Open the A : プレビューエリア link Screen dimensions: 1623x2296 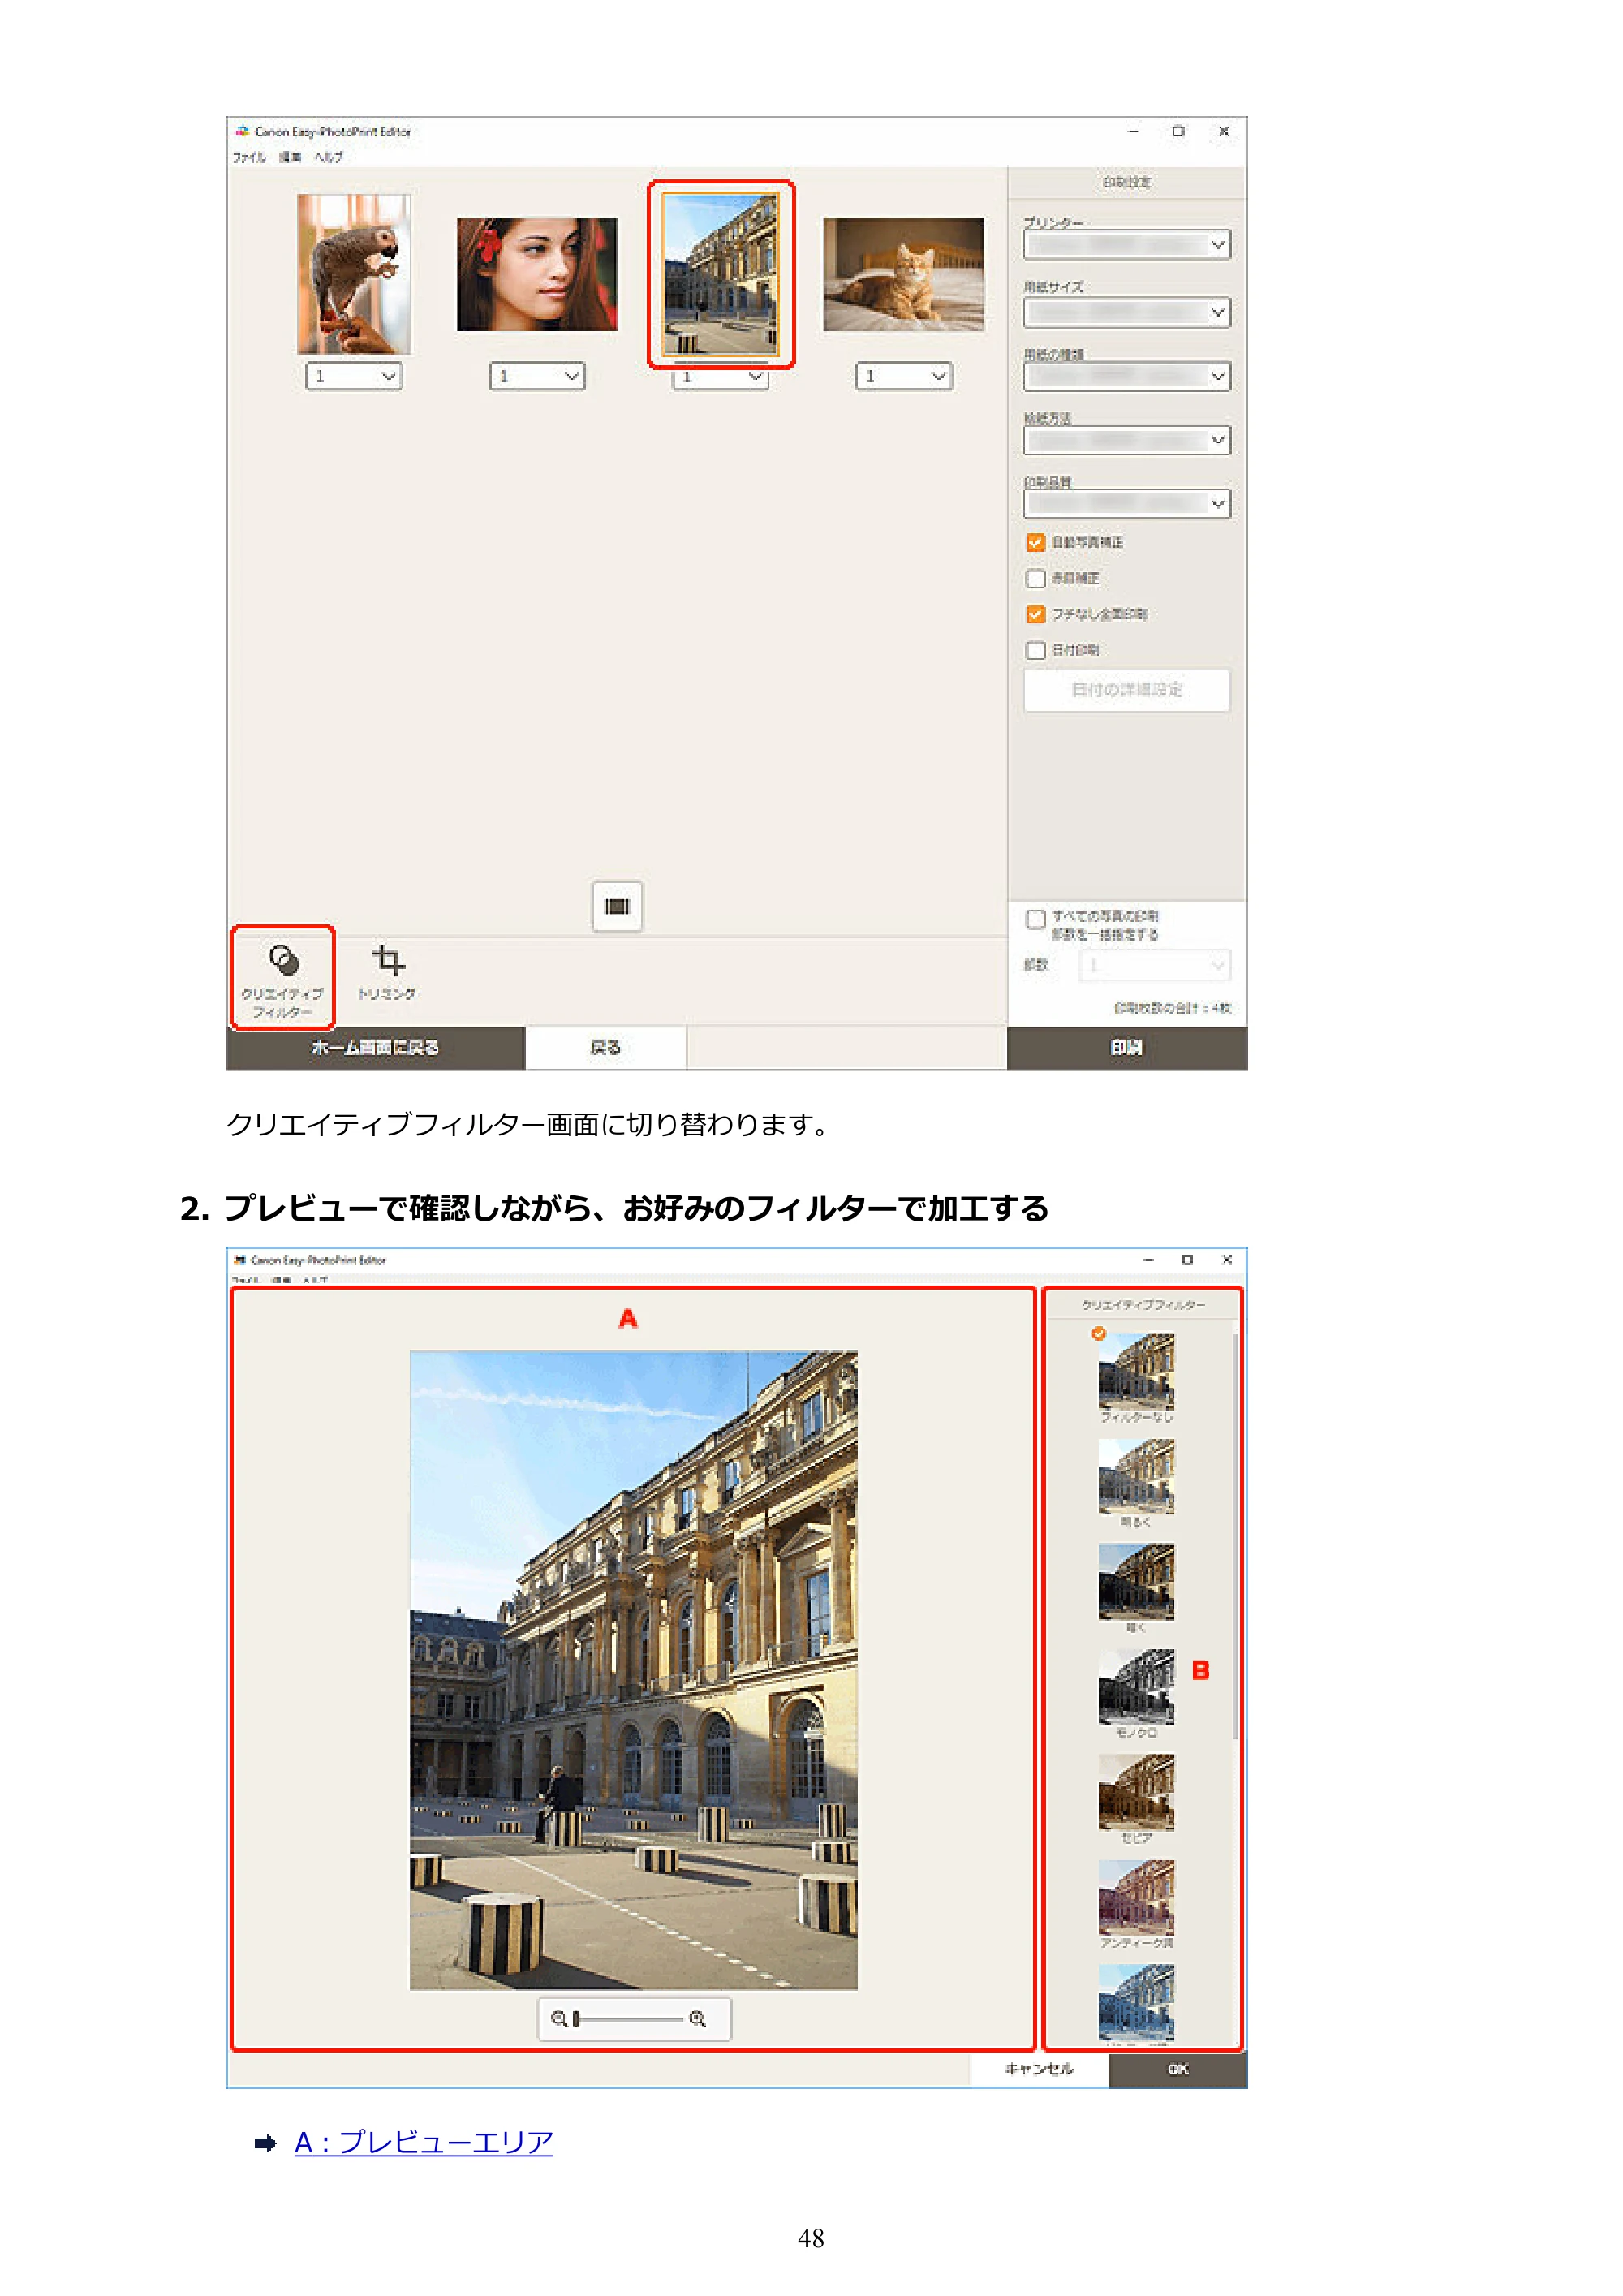click(x=424, y=2141)
